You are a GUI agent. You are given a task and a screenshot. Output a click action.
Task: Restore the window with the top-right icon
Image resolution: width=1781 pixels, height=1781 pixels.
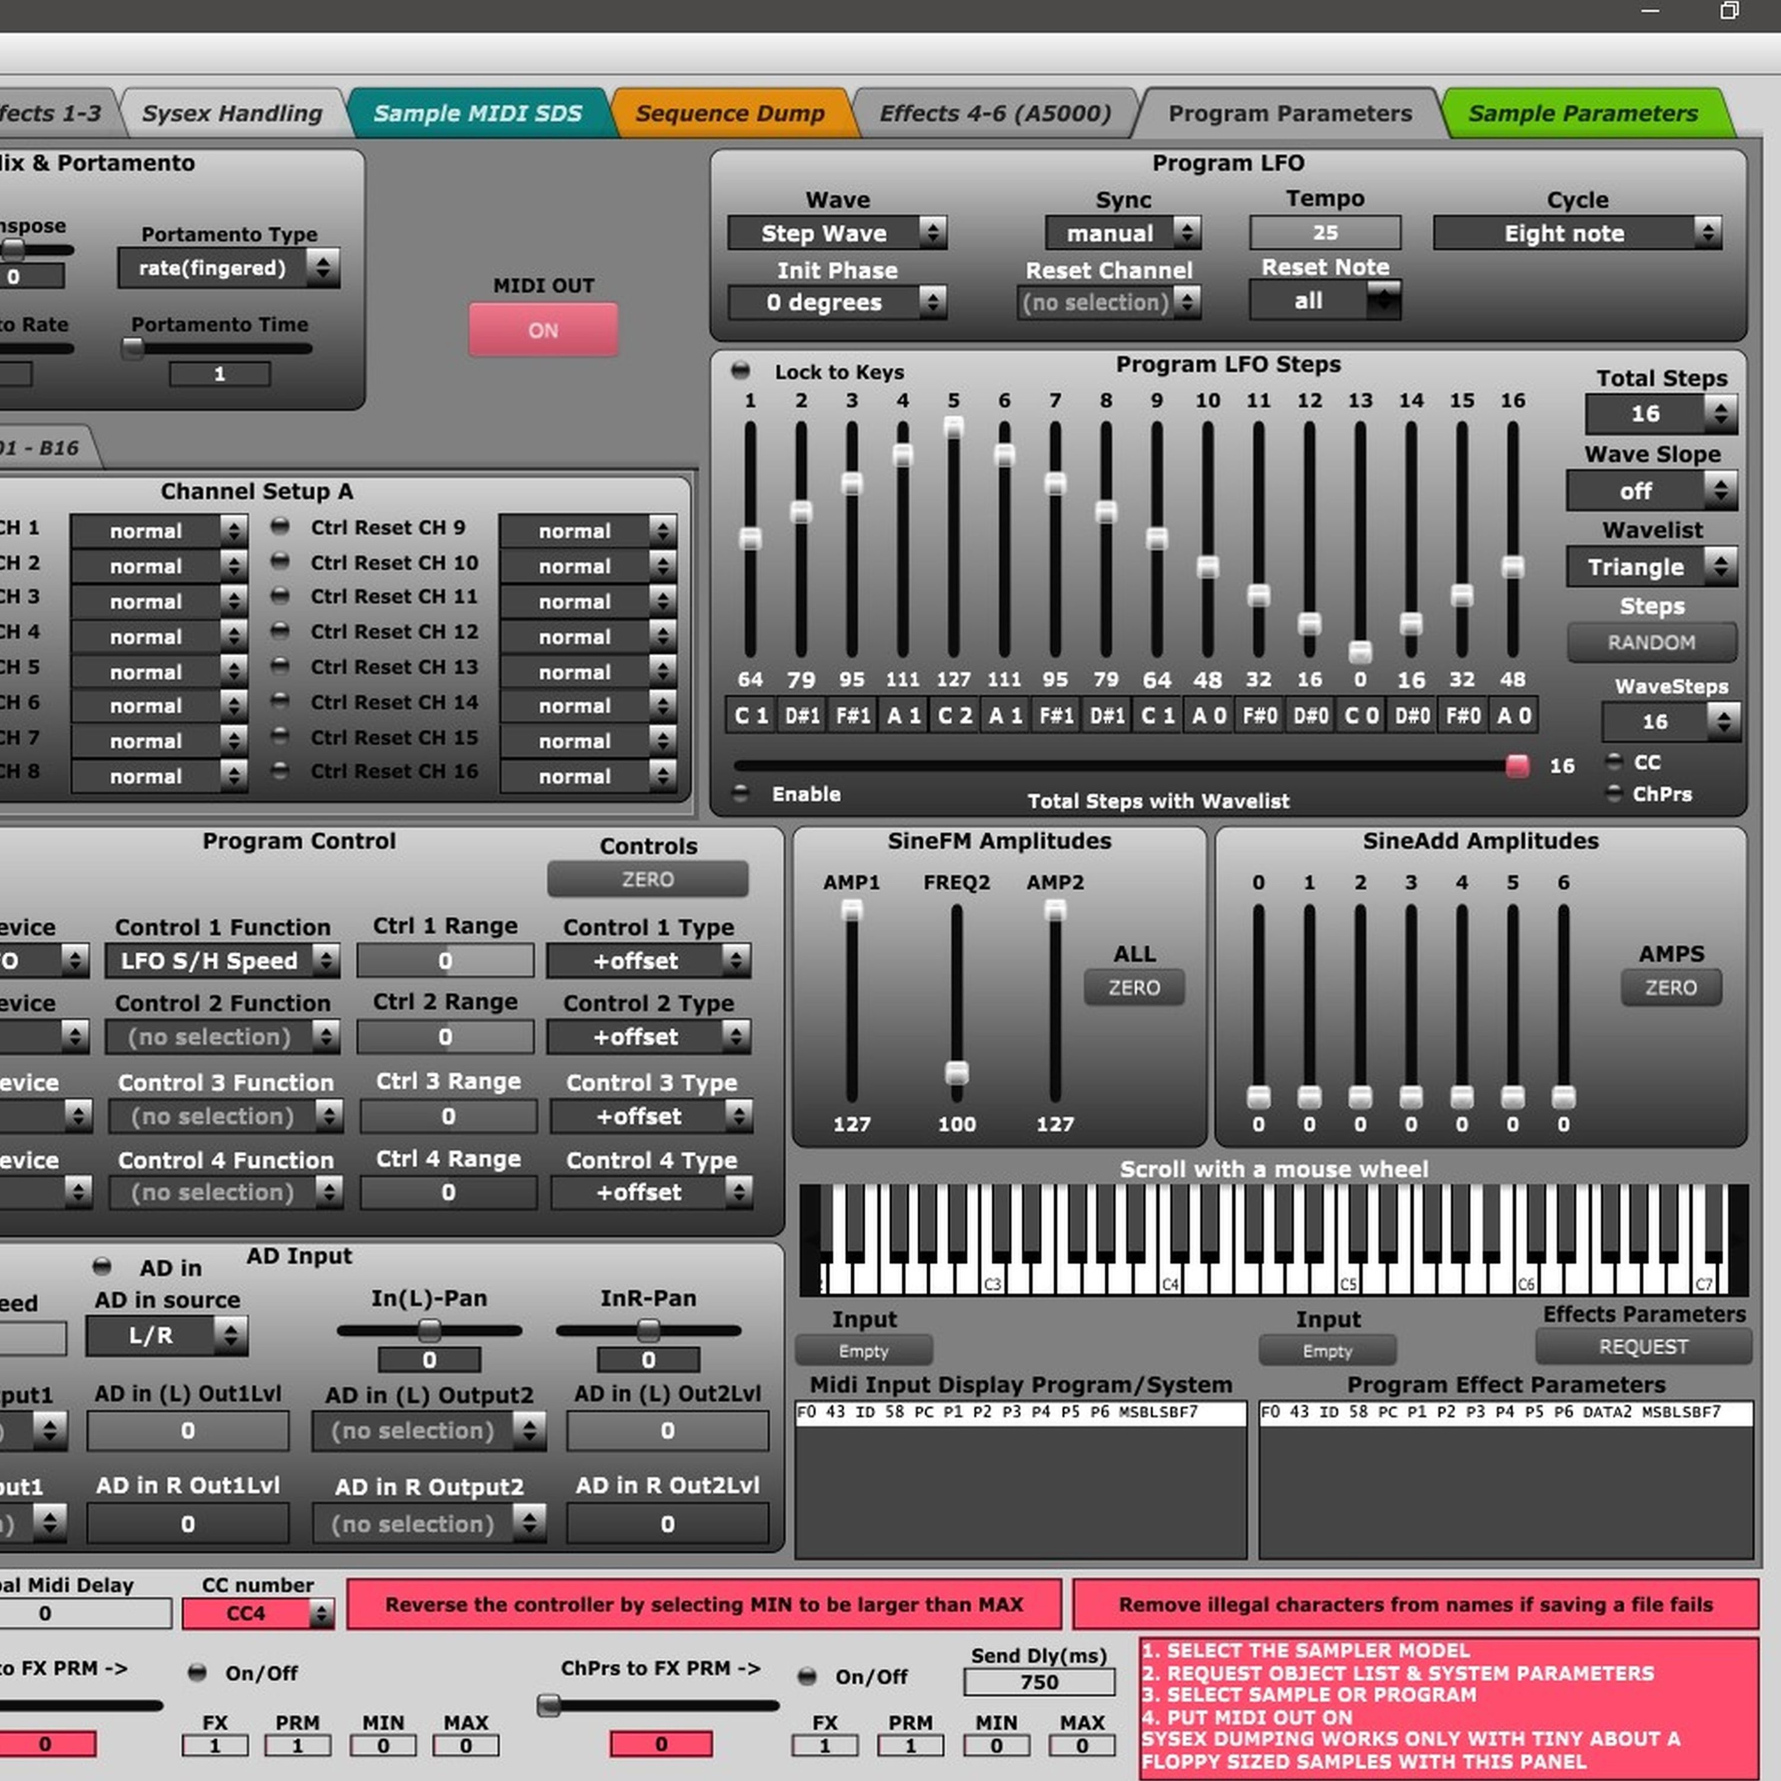point(1728,11)
